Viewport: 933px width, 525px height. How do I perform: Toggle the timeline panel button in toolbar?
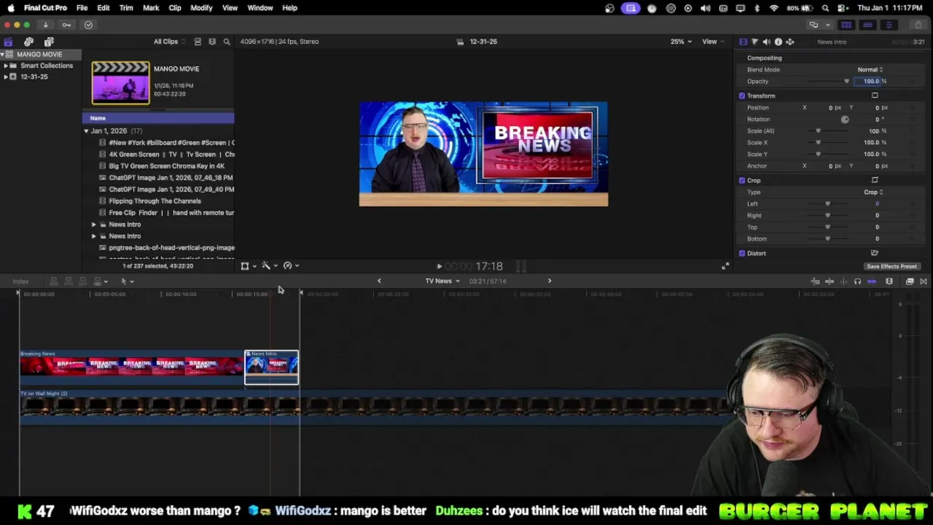click(867, 25)
